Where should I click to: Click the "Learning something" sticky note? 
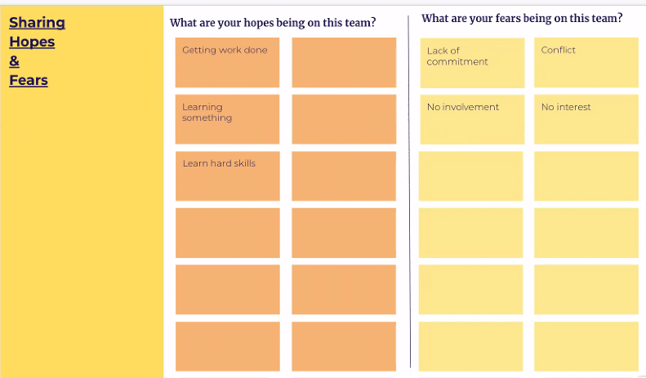(x=227, y=119)
